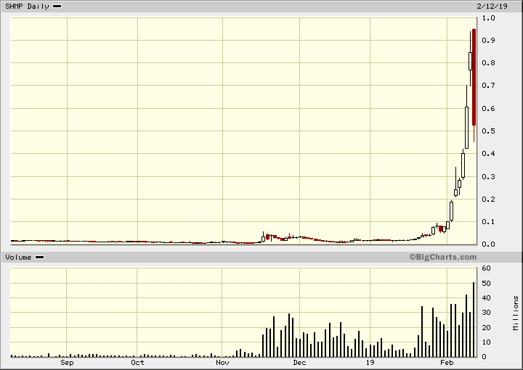The width and height of the screenshot is (523, 370).
Task: Click the 19 year label on the axis
Action: [x=370, y=362]
